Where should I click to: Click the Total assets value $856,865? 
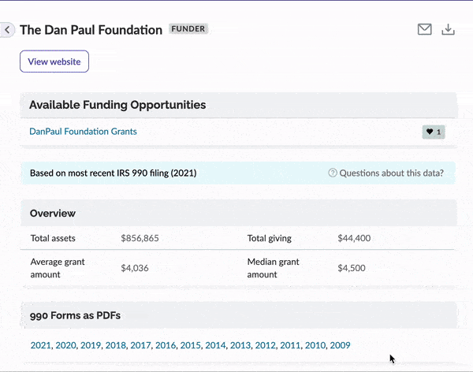pyautogui.click(x=140, y=238)
